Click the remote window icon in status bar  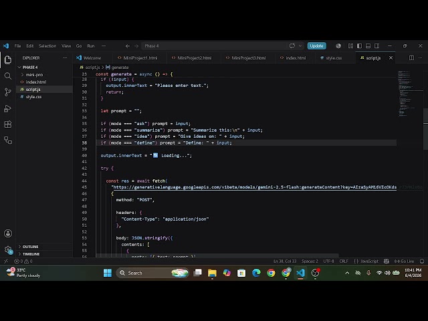pos(6,261)
